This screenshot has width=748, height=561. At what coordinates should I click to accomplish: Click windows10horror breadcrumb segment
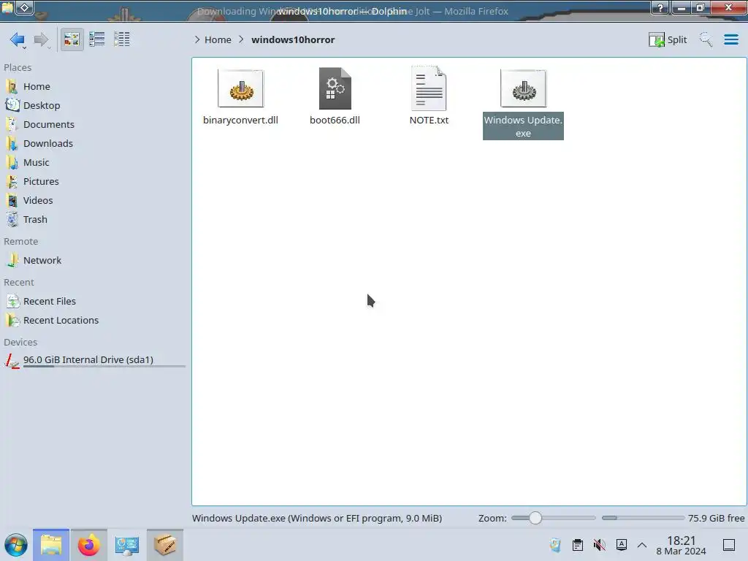pyautogui.click(x=293, y=39)
